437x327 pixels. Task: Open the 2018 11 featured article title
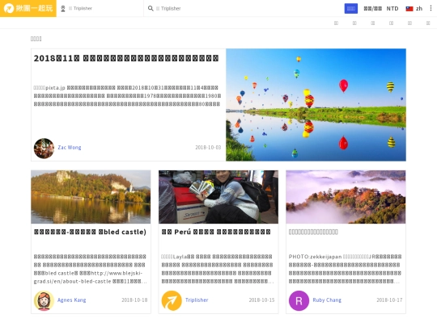126,58
